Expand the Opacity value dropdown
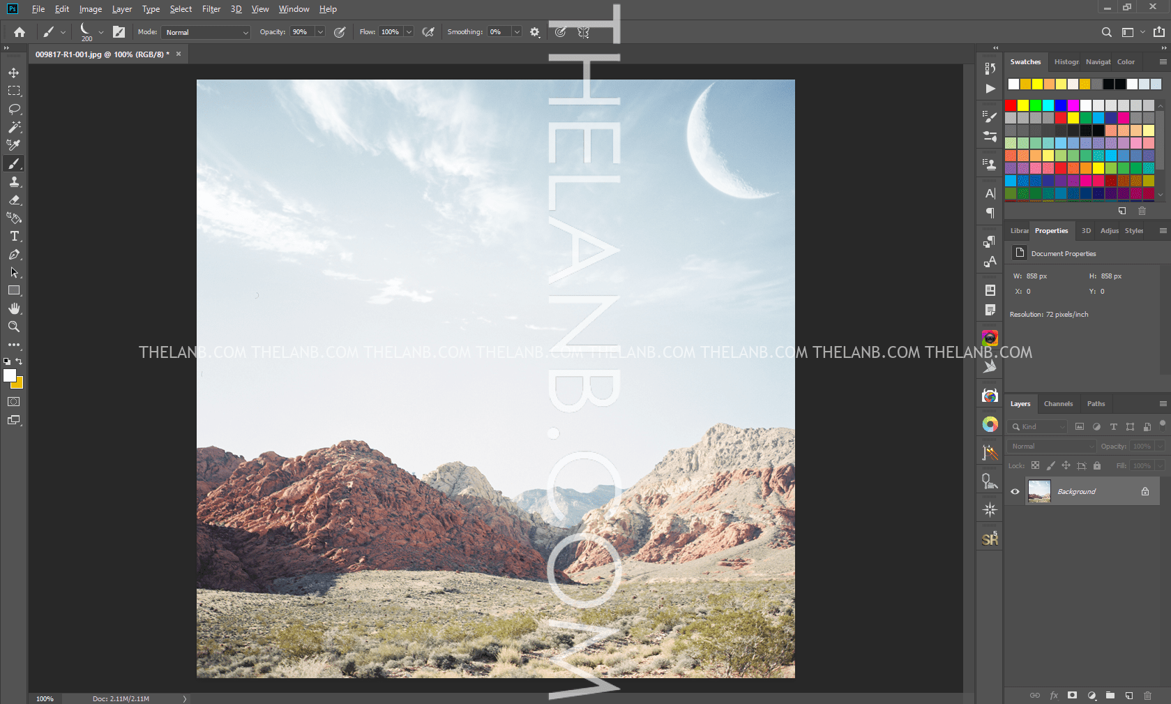The height and width of the screenshot is (704, 1171). point(320,32)
